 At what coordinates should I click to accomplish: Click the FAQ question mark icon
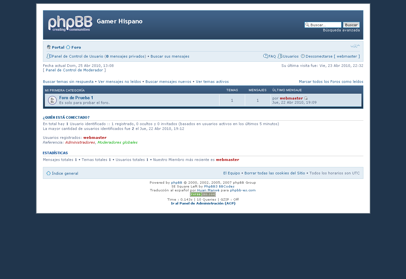tap(266, 56)
